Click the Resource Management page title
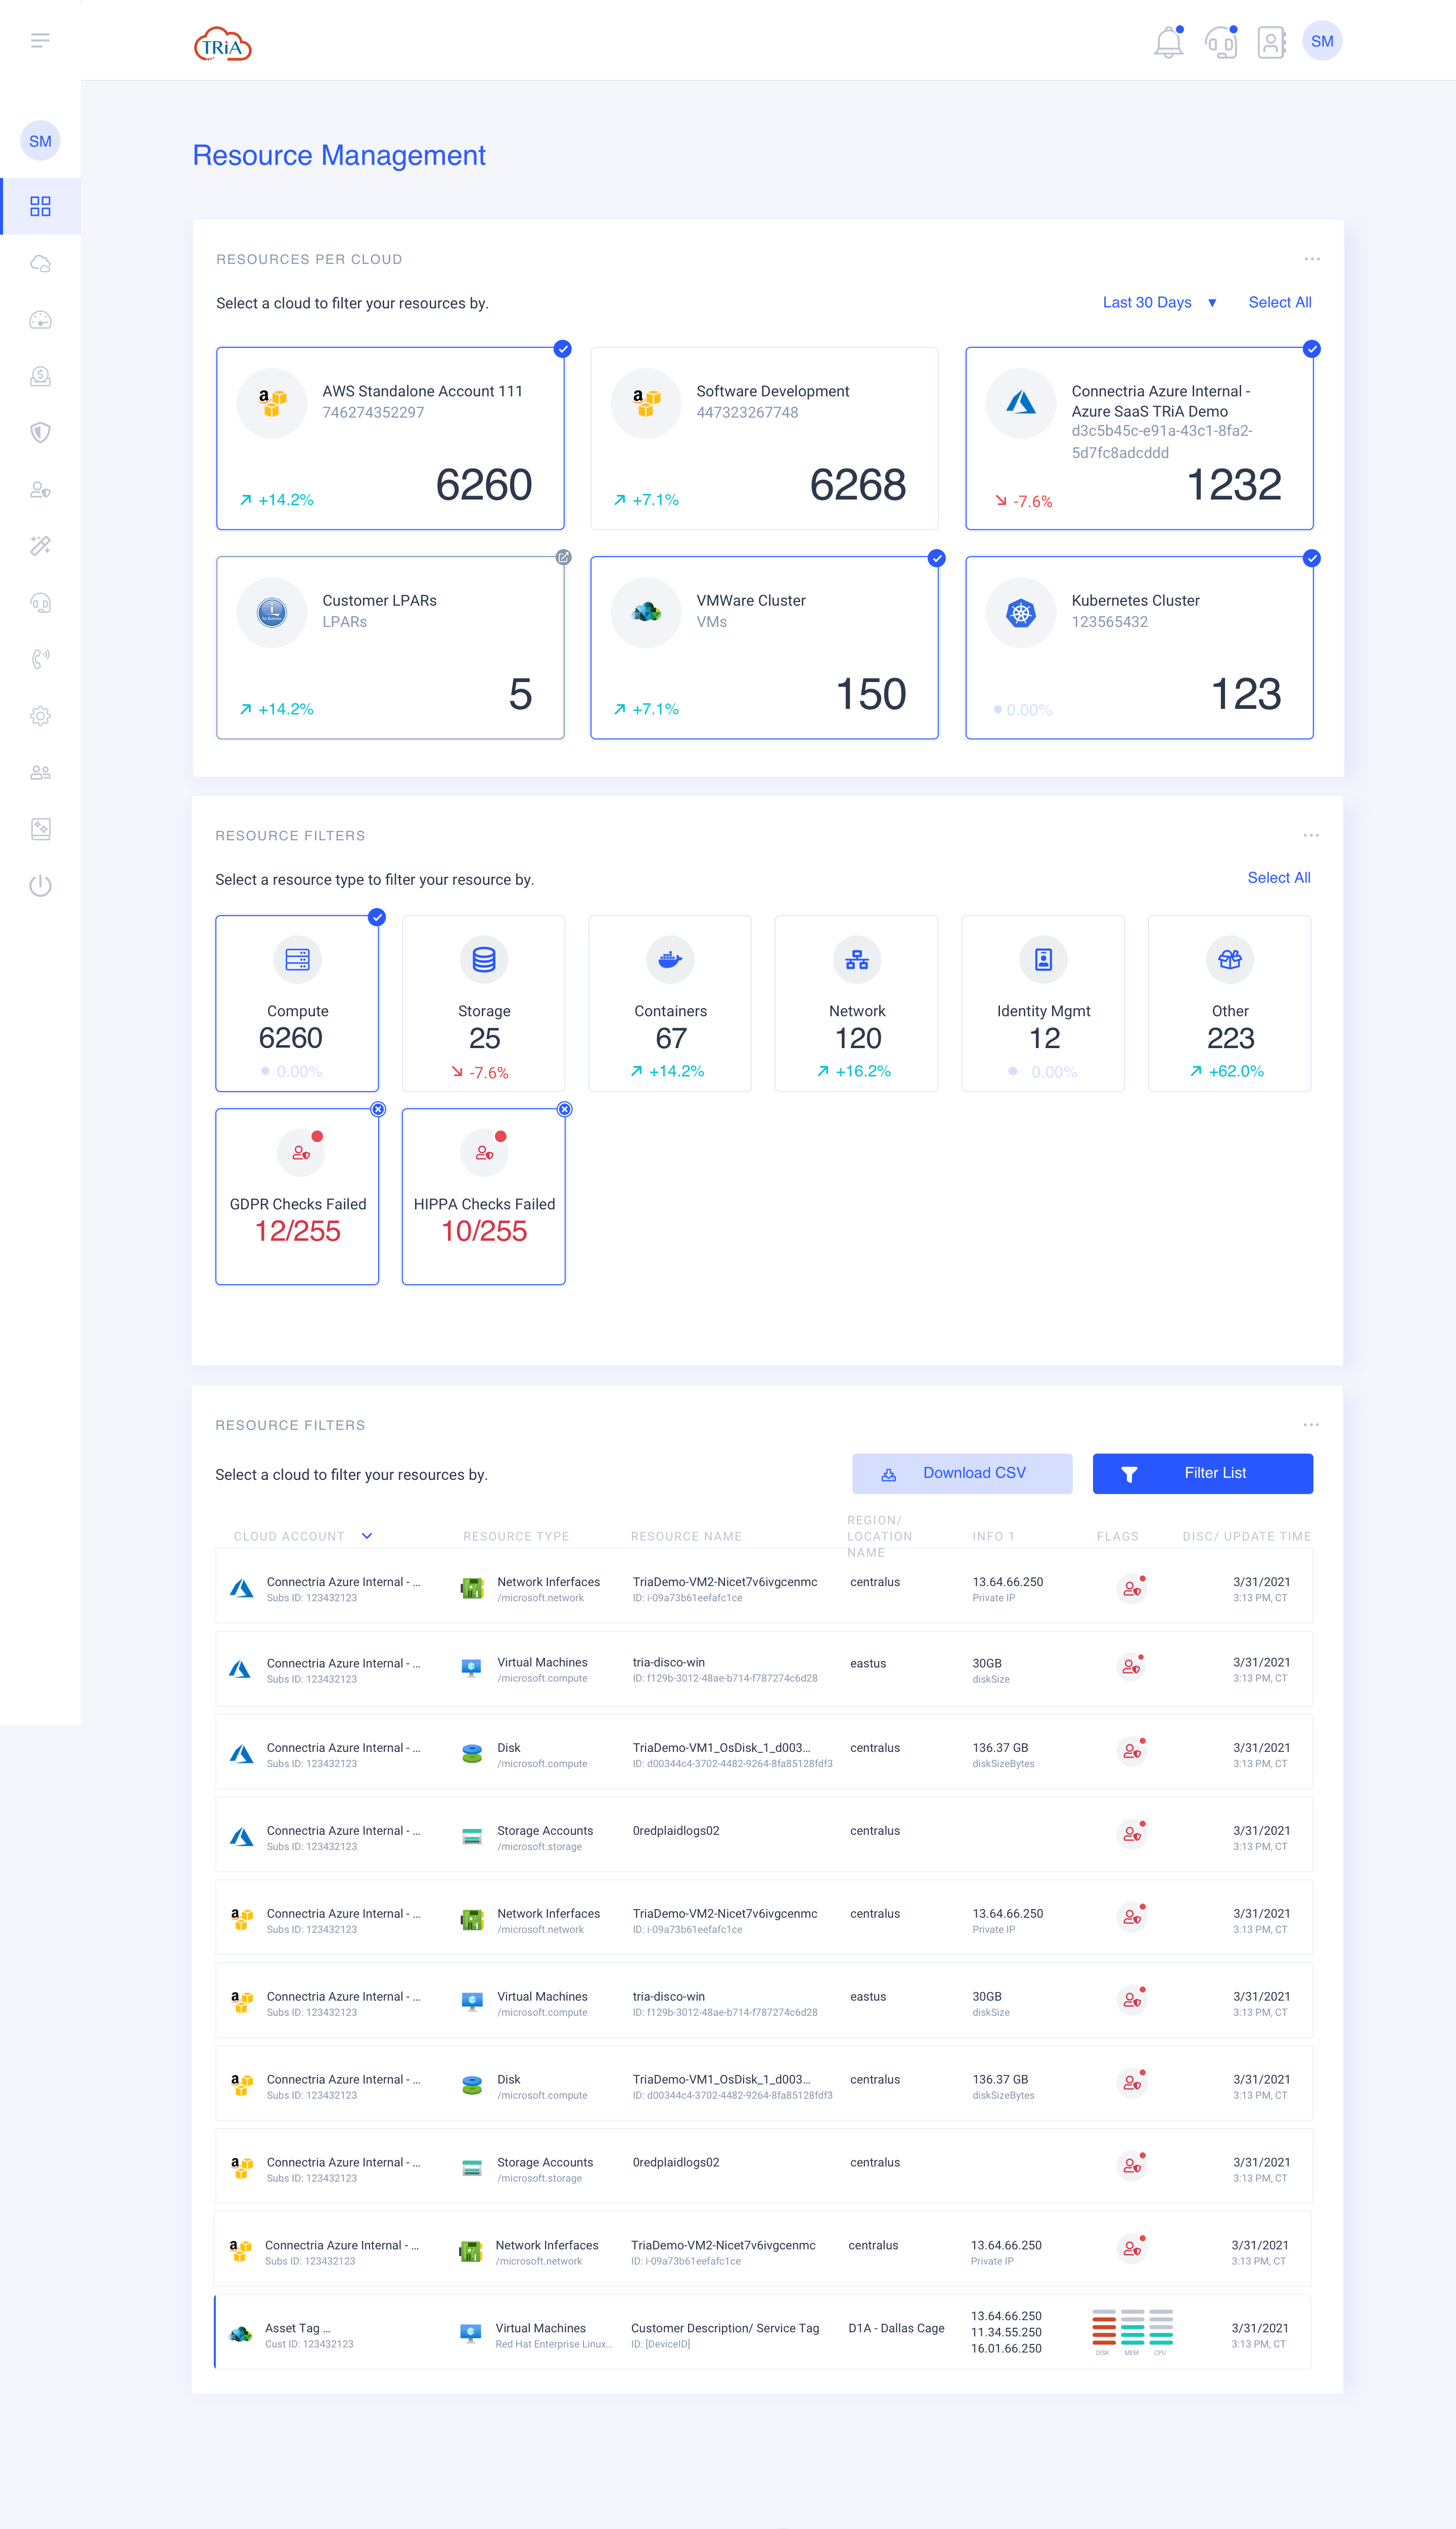This screenshot has height=2529, width=1456. click(x=339, y=156)
